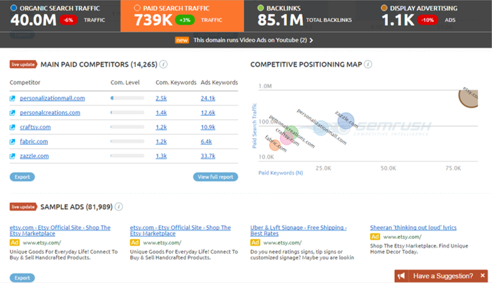Click -10% display advertising change badge
The width and height of the screenshot is (492, 283).
point(428,20)
